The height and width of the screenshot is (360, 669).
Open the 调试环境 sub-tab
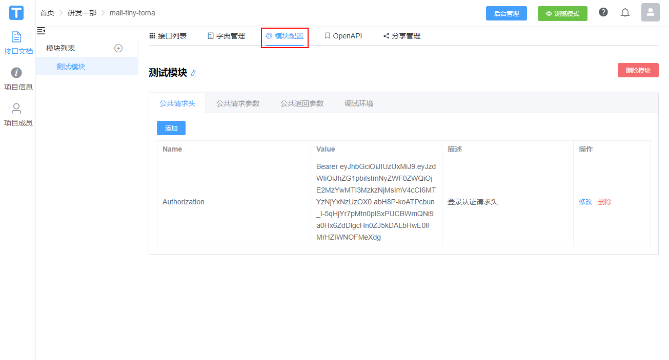(x=359, y=103)
